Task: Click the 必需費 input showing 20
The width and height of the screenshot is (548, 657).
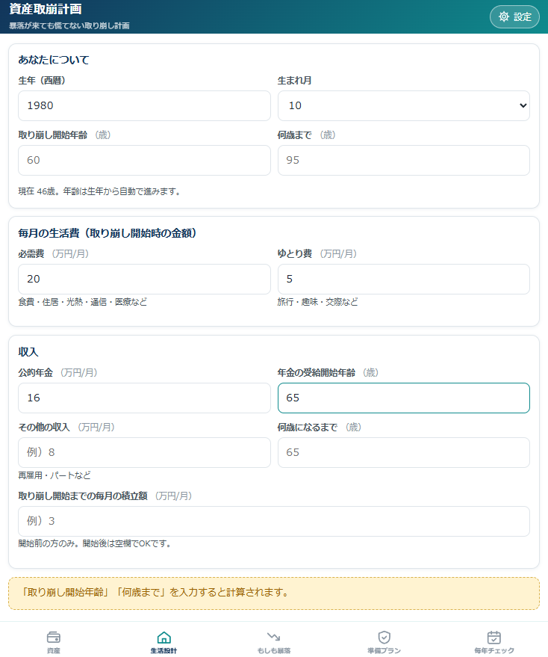Action: click(144, 279)
